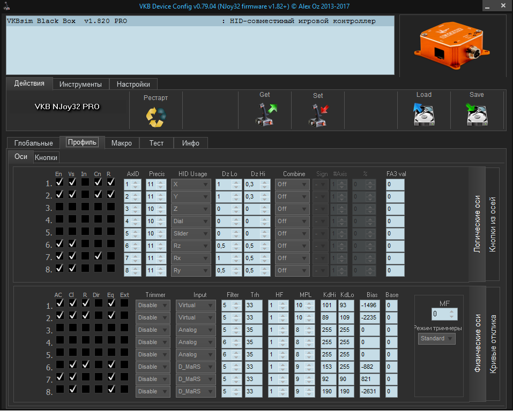Open the Тест tab
Image resolution: width=513 pixels, height=411 pixels.
tap(157, 143)
